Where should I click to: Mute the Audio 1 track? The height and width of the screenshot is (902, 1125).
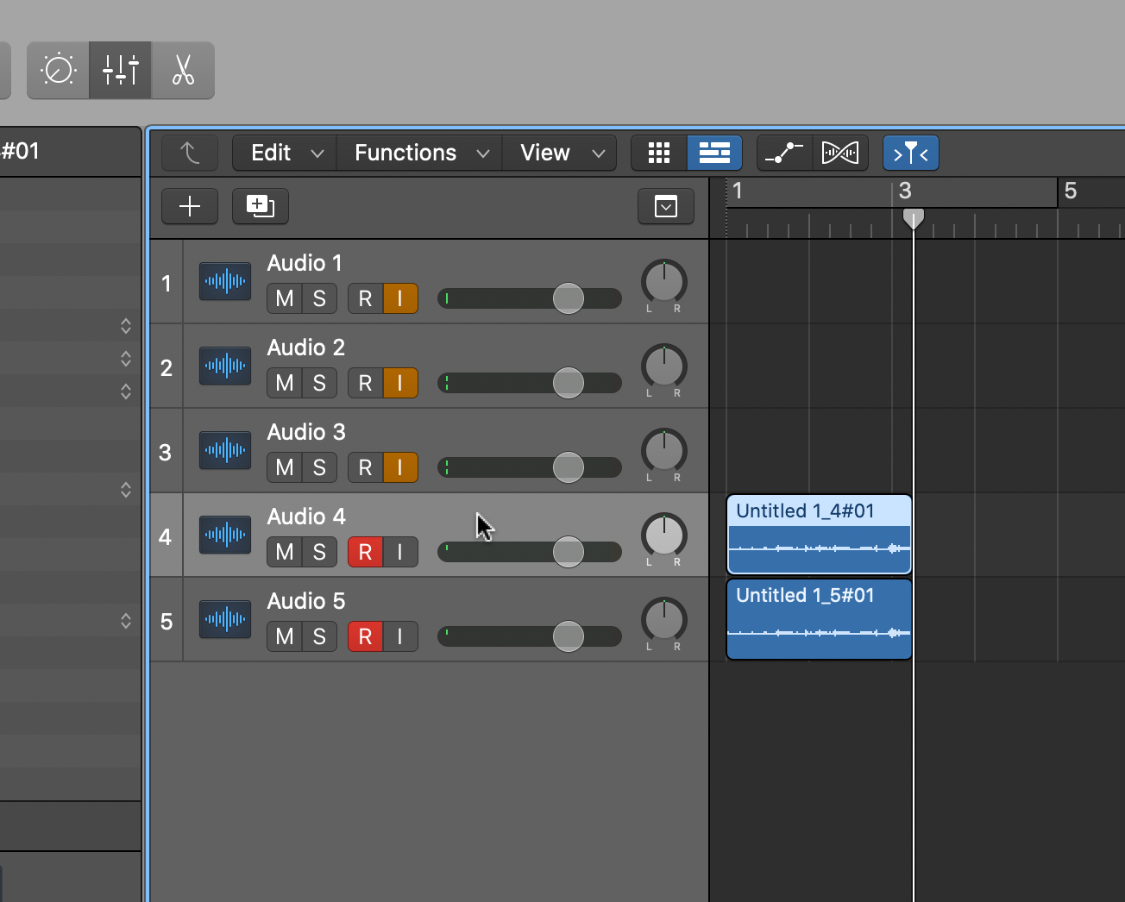click(x=285, y=298)
